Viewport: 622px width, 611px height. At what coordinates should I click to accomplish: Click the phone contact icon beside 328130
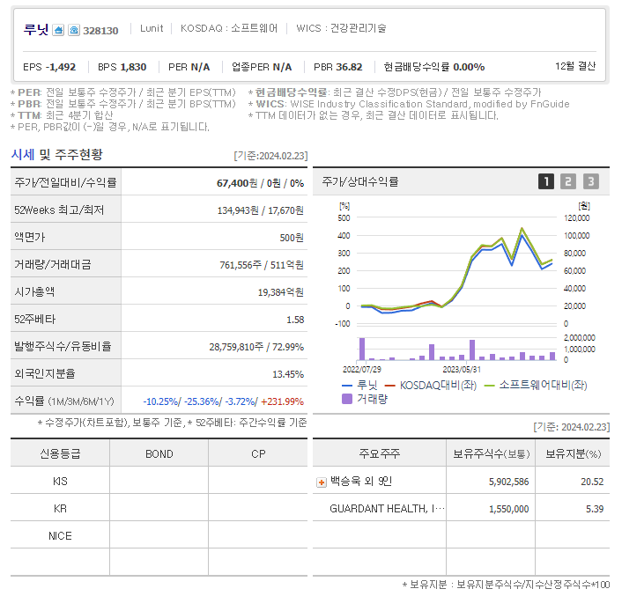(74, 30)
